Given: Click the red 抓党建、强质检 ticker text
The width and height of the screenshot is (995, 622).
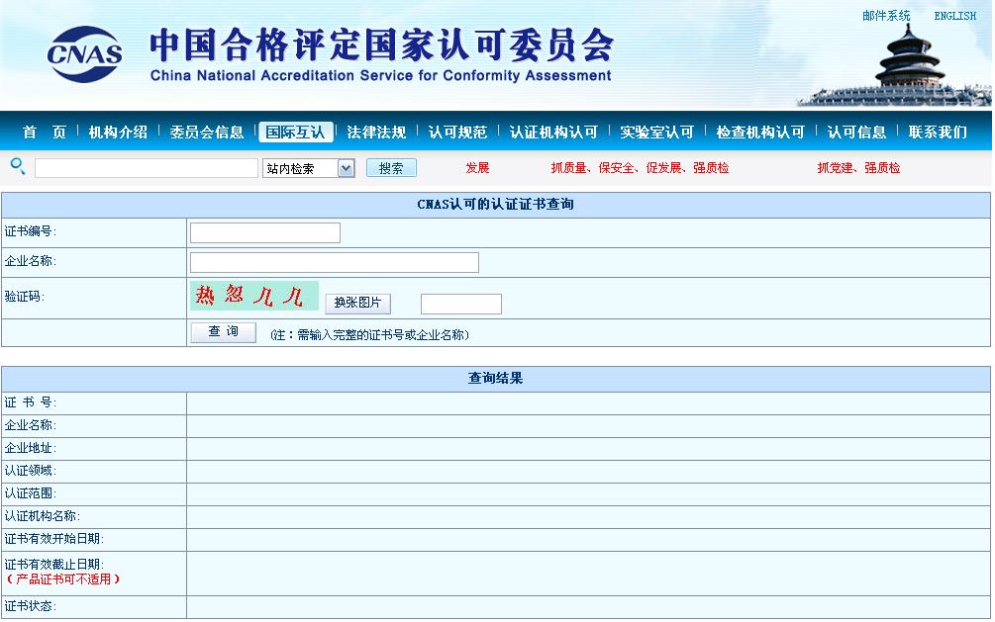Looking at the screenshot, I should pyautogui.click(x=858, y=168).
